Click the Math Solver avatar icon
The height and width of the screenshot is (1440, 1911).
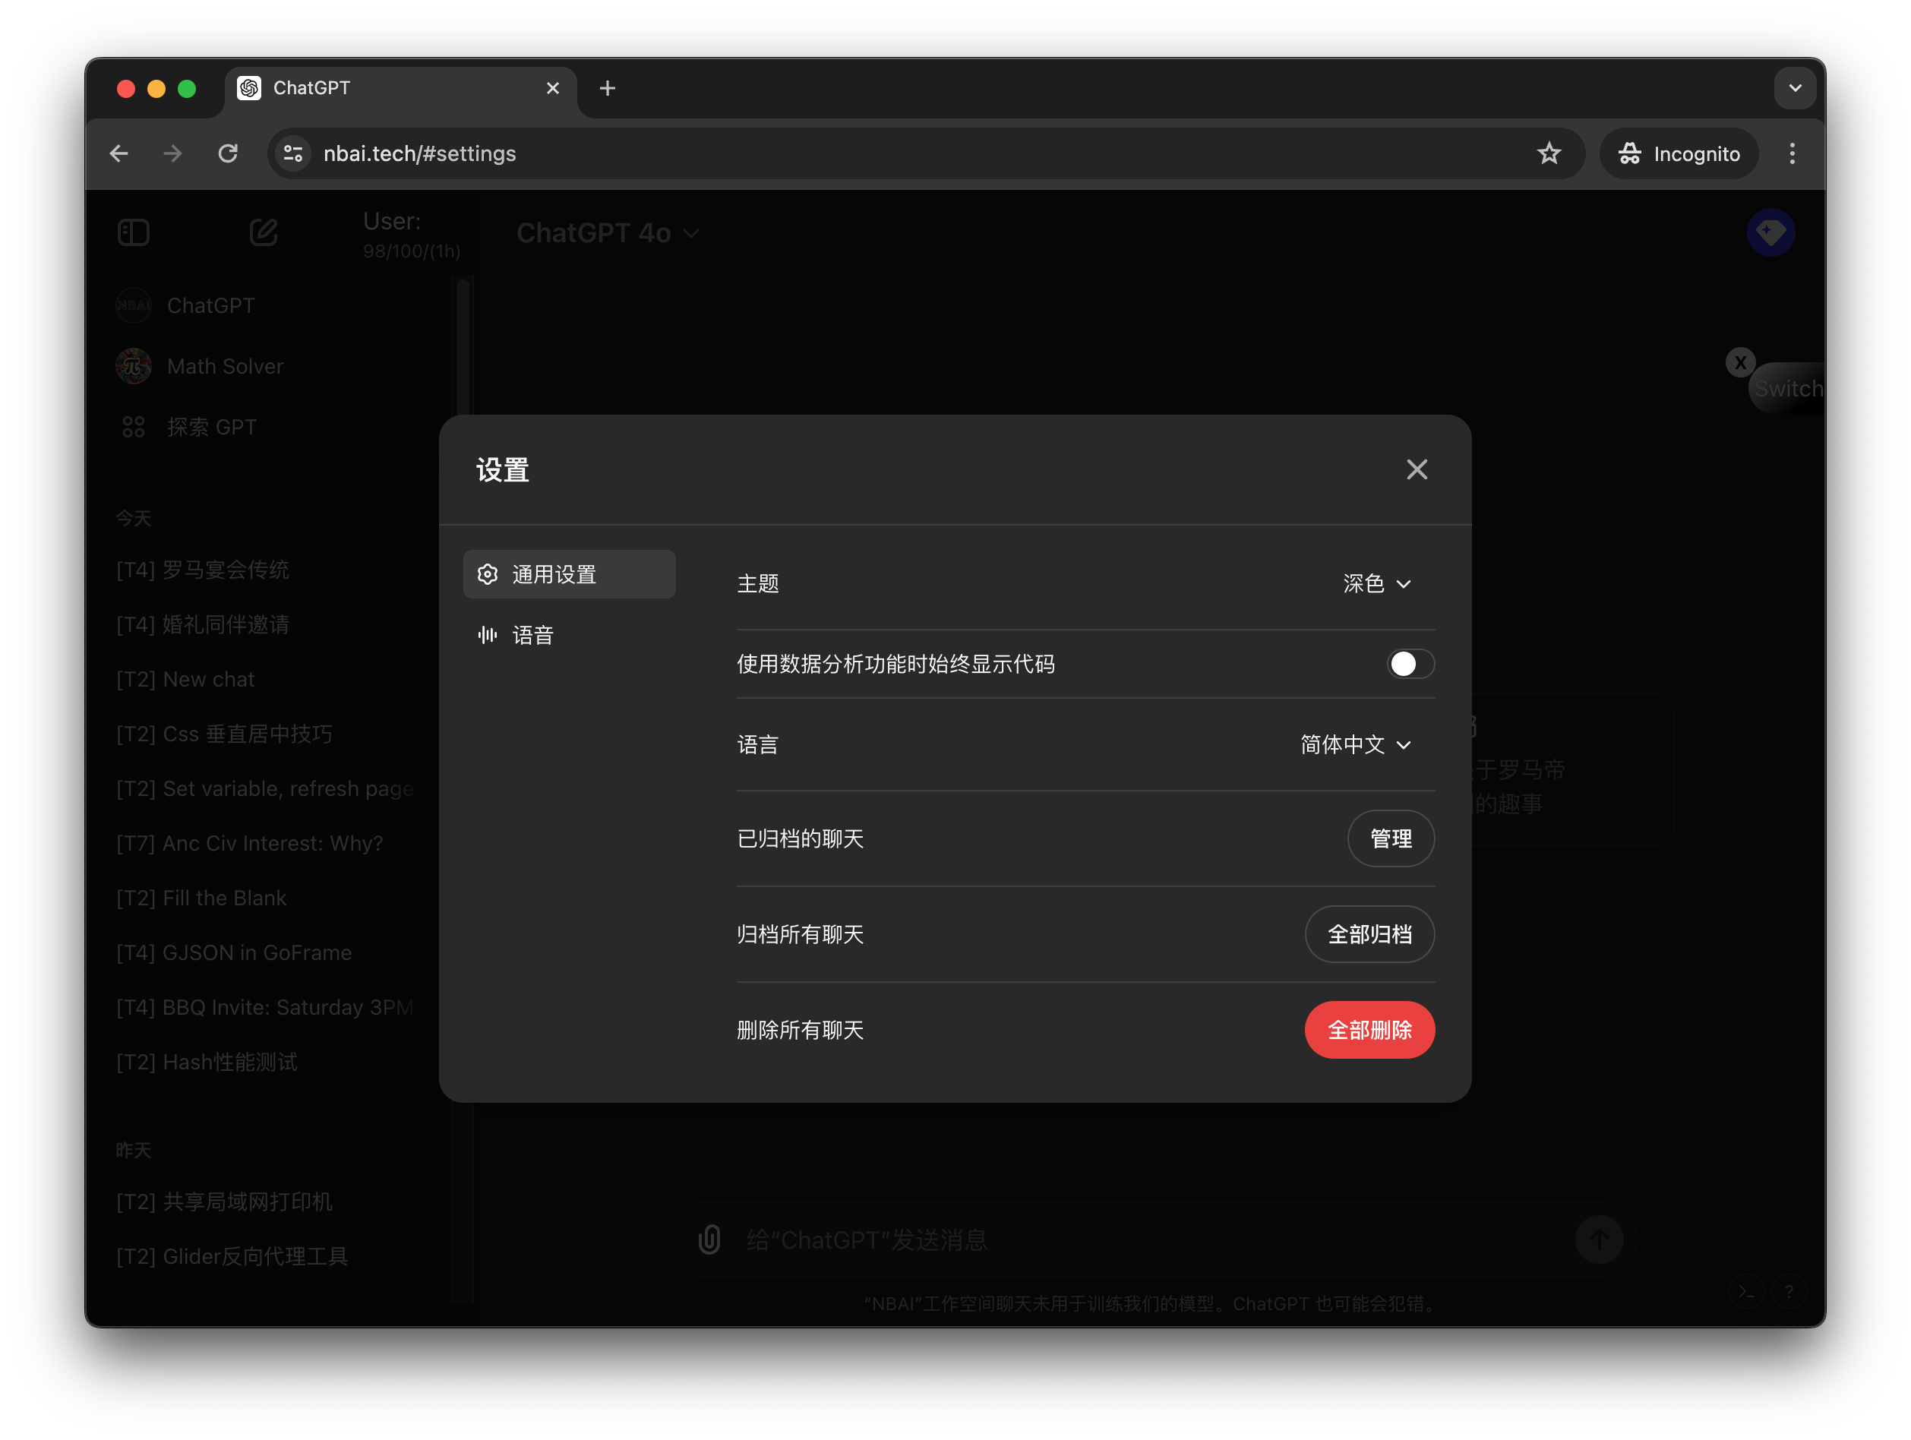[x=134, y=366]
